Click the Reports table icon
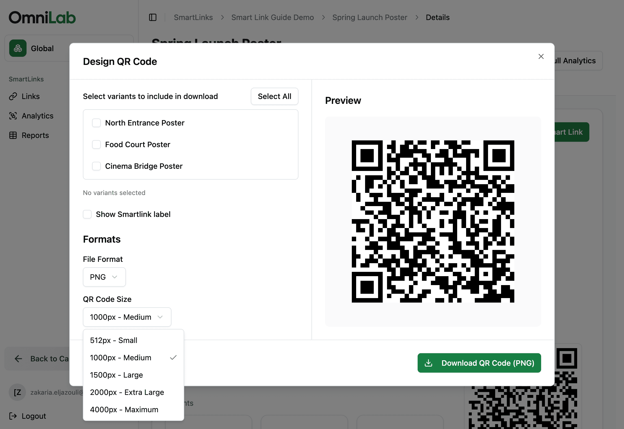Image resolution: width=624 pixels, height=429 pixels. pos(13,135)
